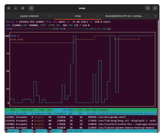This screenshot has height=138, width=164.
Task: Click the POW 139 / 140 W reading
Action: pyautogui.click(x=79, y=25)
